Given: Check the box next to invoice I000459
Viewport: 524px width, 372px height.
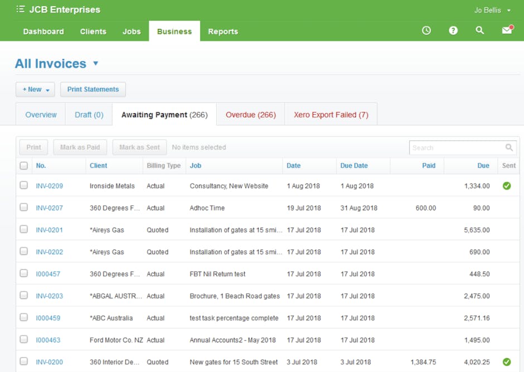Looking at the screenshot, I should click(23, 317).
